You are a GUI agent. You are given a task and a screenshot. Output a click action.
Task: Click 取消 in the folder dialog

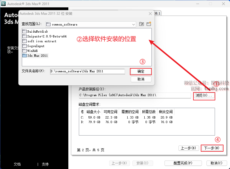(x=141, y=79)
